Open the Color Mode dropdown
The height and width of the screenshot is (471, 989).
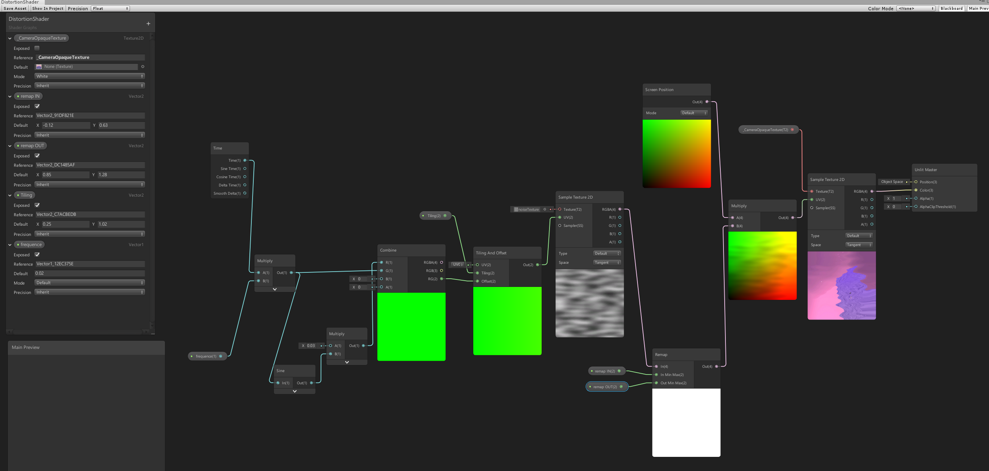click(x=916, y=8)
